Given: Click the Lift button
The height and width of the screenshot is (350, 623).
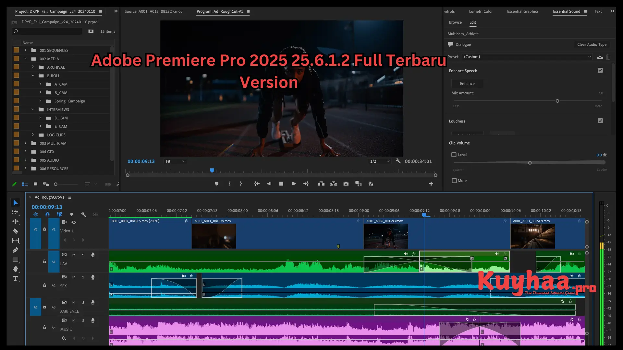Looking at the screenshot, I should 321,184.
